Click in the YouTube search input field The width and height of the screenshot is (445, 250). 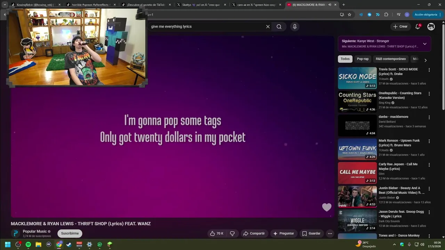pos(207,27)
